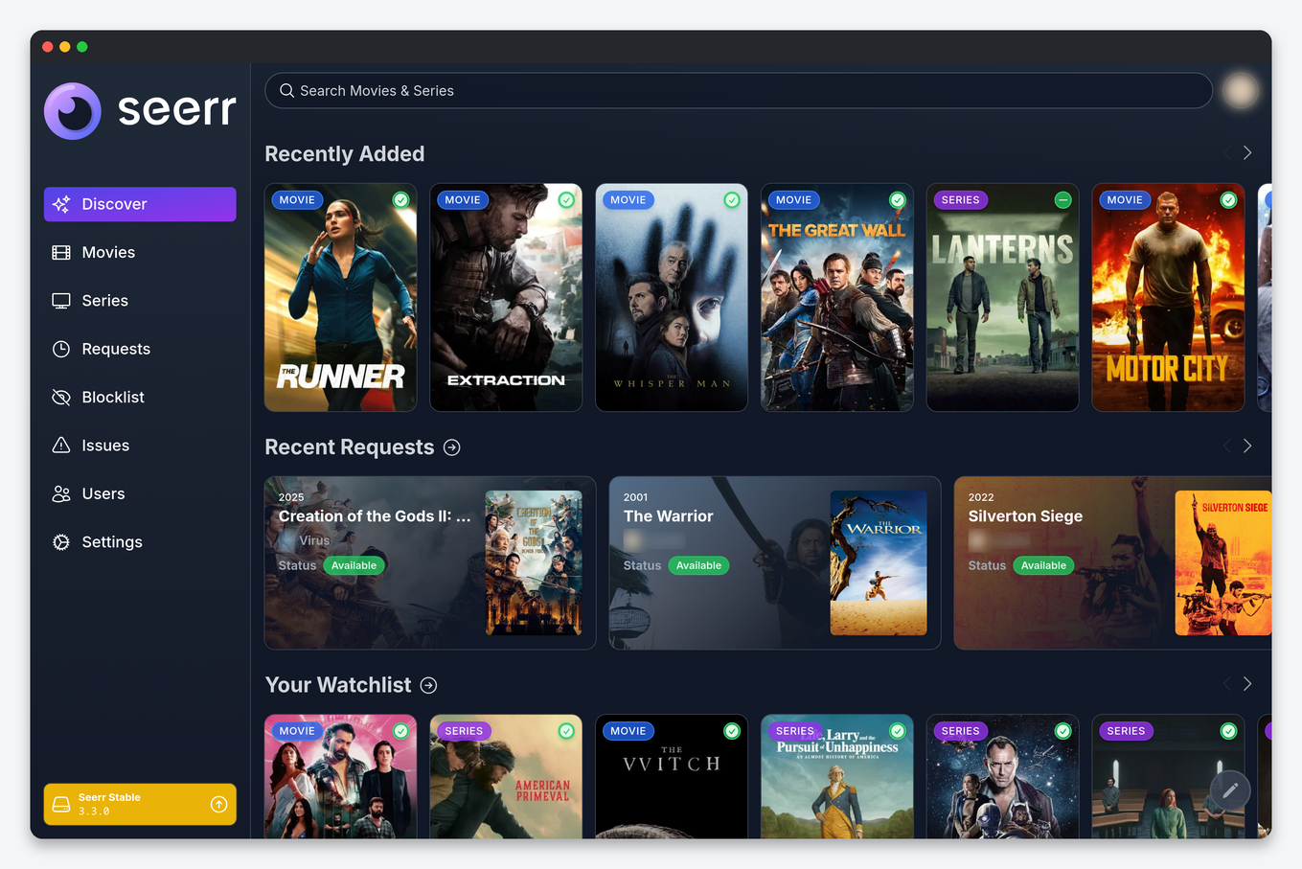
Task: Click available checkmark on The Great Wall
Action: [x=898, y=200]
